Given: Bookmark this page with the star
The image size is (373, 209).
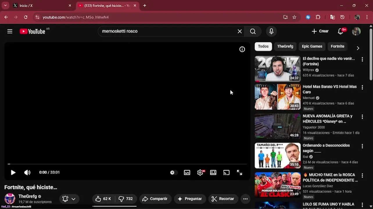Looking at the screenshot, I should pos(294,17).
